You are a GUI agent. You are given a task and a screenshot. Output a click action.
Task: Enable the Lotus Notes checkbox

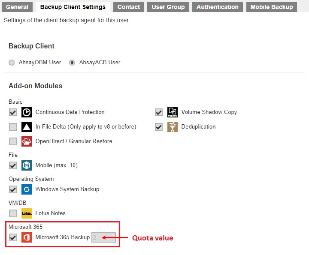[x=13, y=213]
